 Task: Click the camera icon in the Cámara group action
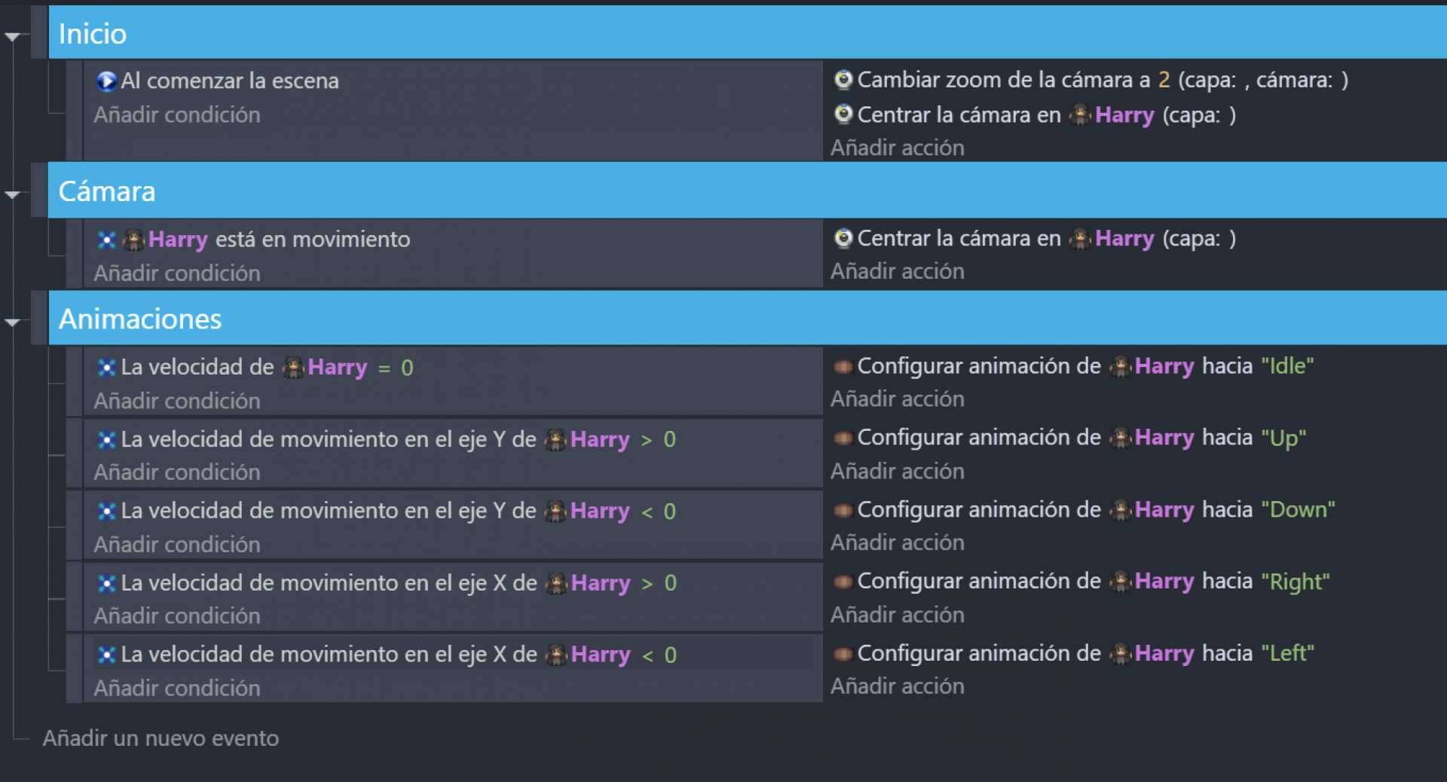tap(843, 238)
